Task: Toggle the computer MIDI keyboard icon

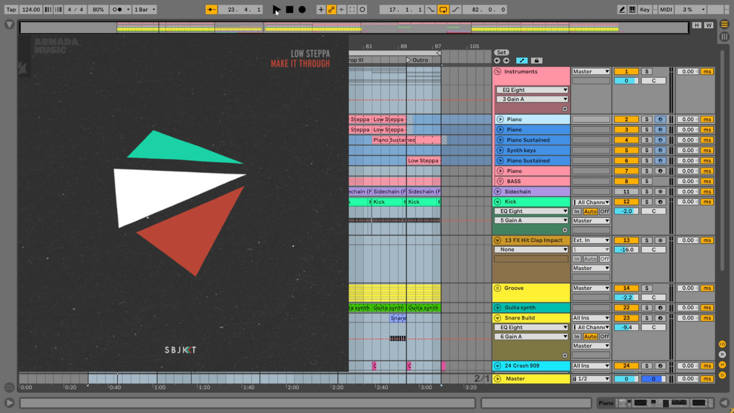Action: [x=632, y=10]
